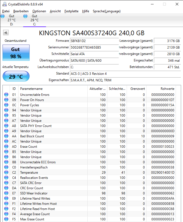Click status icon of Uncorrectable ECC Errors row
Image resolution: width=183 pixels, height=222 pixels.
6,162
